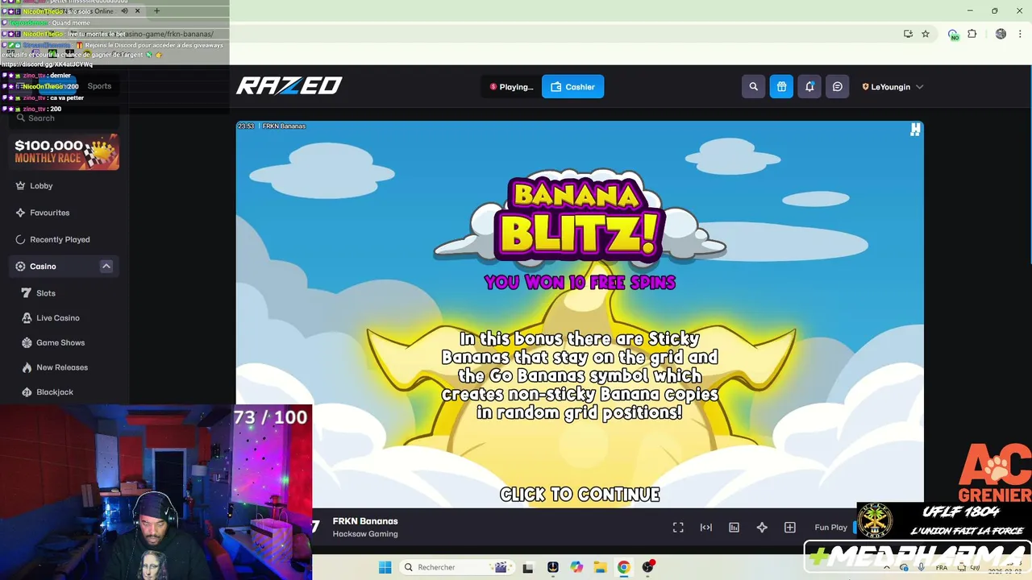Click the YOU WON 10 FREE SPINS text
The image size is (1032, 580).
point(580,282)
